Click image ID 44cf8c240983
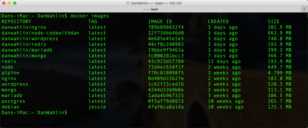Viewport: 308px width, 128px height. pyautogui.click(x=166, y=44)
